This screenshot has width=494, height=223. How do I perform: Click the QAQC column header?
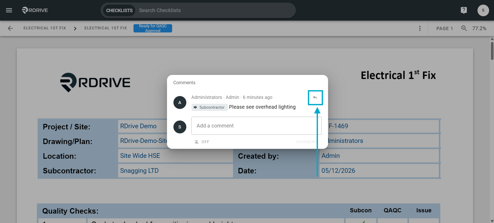(x=392, y=210)
